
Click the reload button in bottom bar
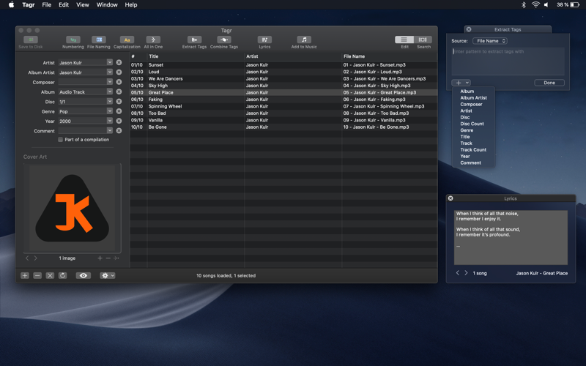(63, 275)
